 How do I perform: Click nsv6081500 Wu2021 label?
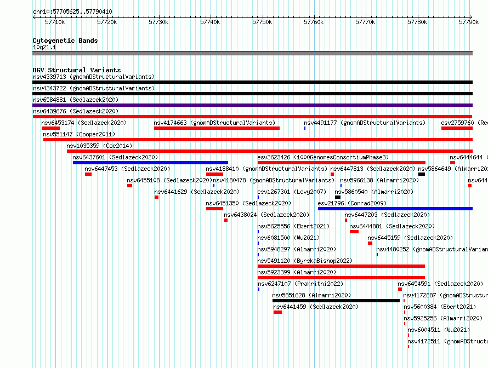tap(288, 238)
